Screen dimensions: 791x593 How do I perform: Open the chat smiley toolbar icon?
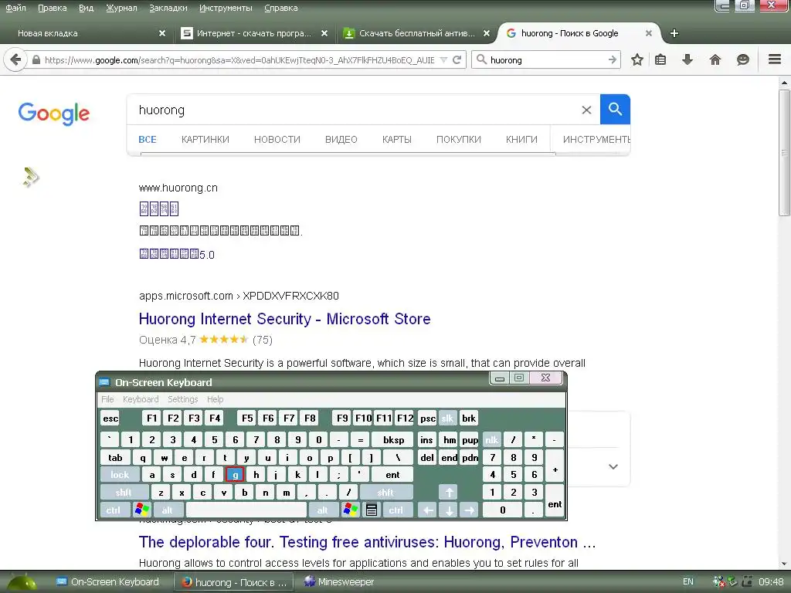[742, 60]
